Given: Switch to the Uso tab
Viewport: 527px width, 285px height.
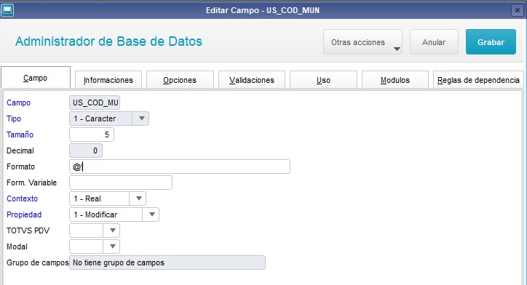Looking at the screenshot, I should click(x=323, y=80).
